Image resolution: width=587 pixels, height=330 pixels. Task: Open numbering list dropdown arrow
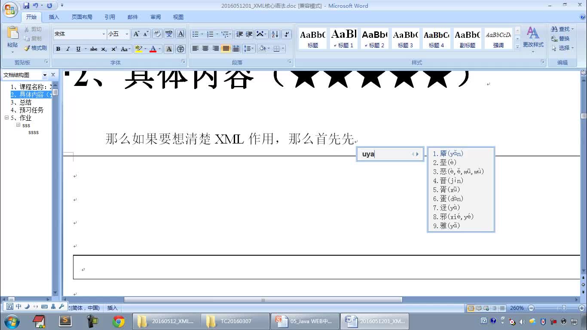coord(217,34)
